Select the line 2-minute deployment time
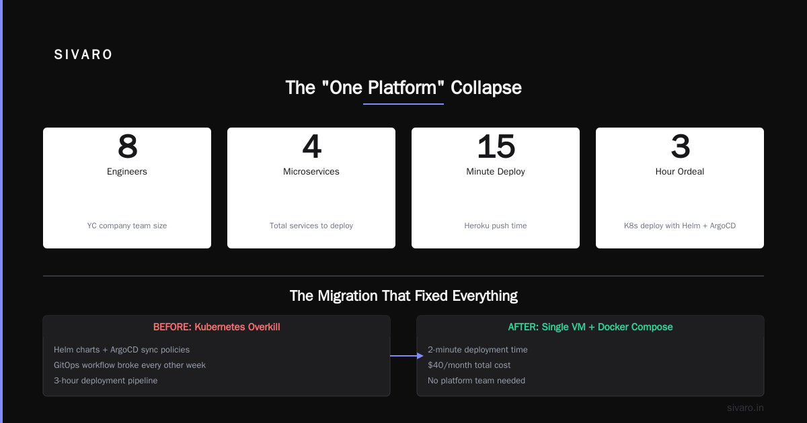Viewport: 807px width, 423px height. [x=477, y=350]
